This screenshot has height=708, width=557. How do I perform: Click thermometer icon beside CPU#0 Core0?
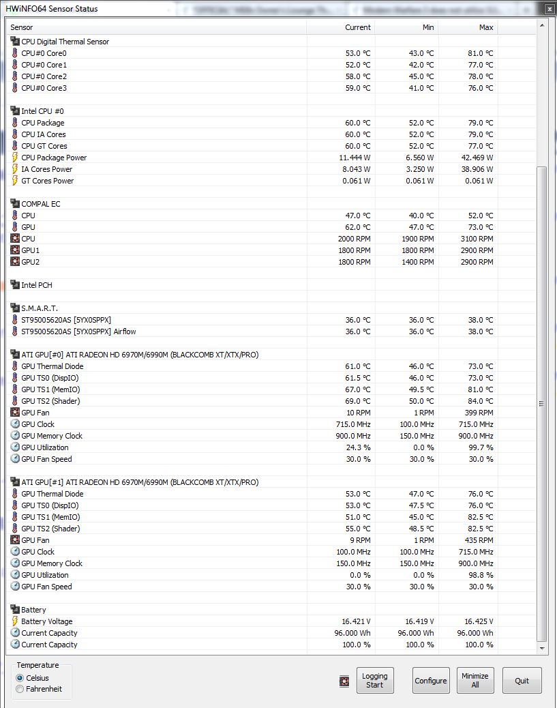click(15, 53)
